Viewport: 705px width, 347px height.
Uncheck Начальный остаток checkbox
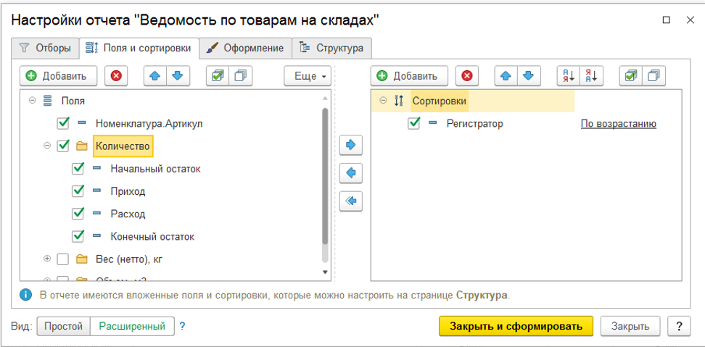tap(78, 169)
